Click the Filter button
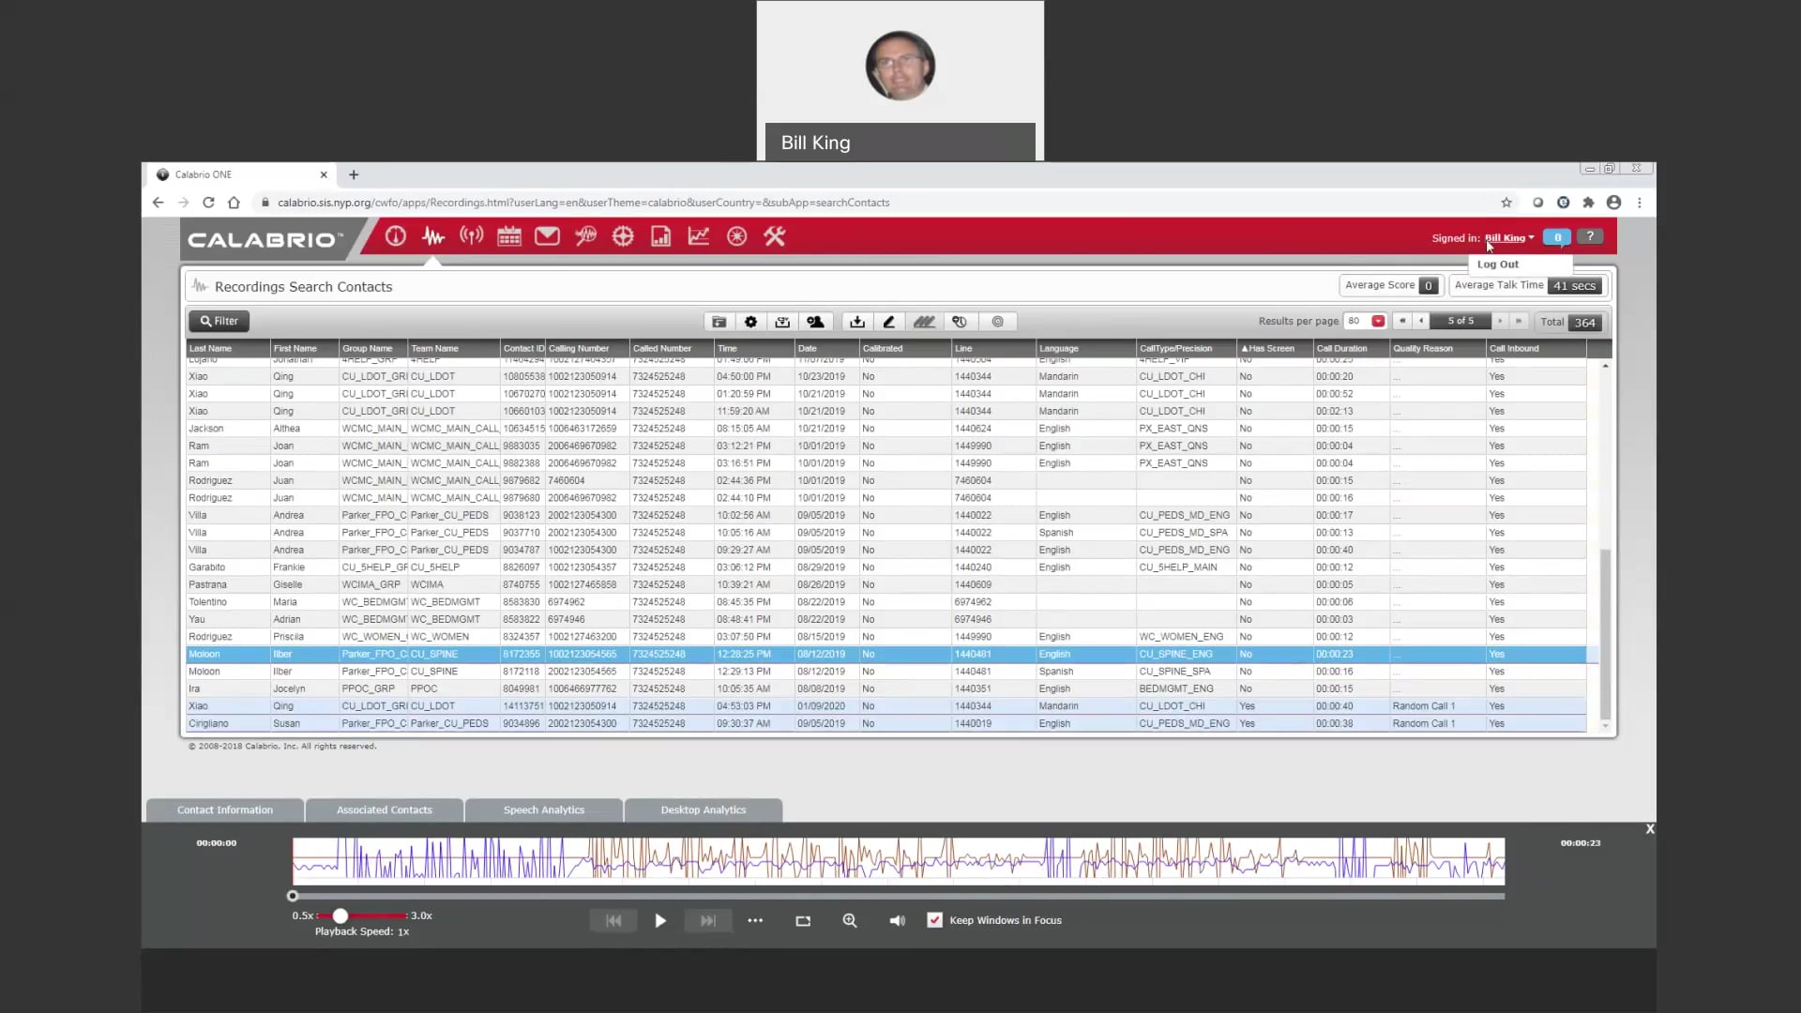 tap(219, 321)
